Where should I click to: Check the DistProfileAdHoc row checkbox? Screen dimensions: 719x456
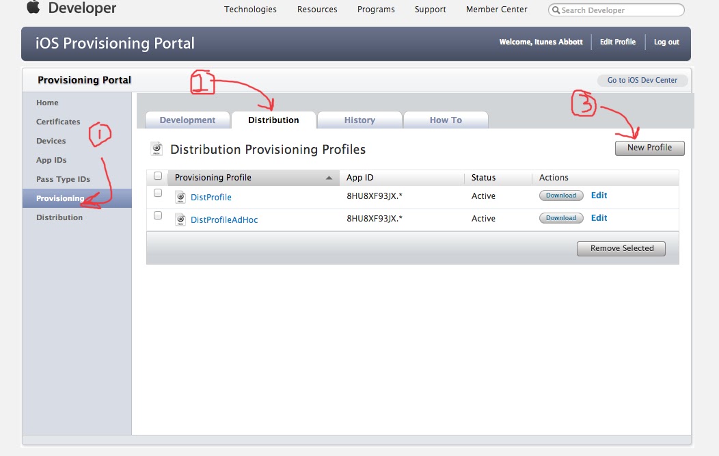(158, 215)
